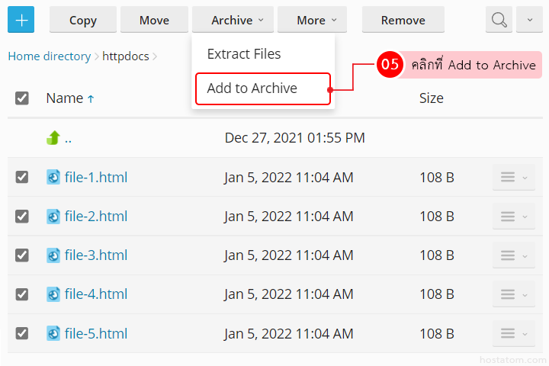Expand the Archive dropdown button
The width and height of the screenshot is (549, 366).
237,21
